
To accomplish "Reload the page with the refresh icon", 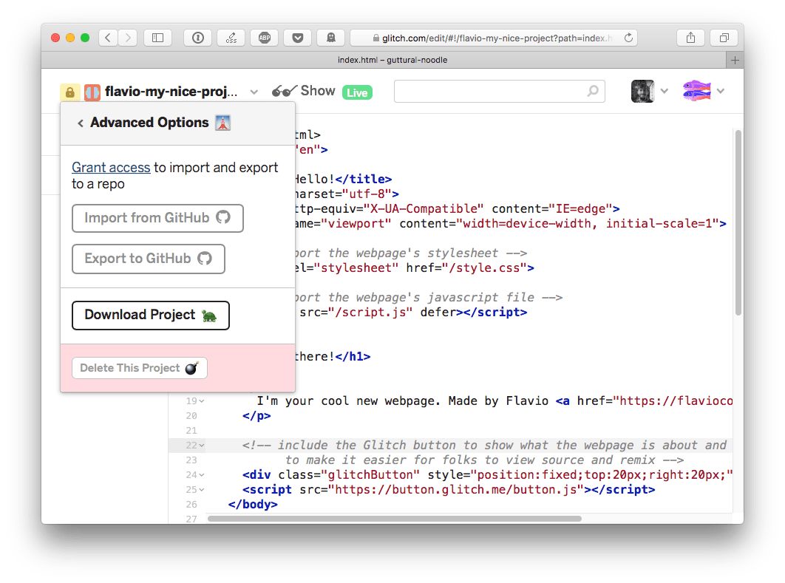I will (x=628, y=38).
